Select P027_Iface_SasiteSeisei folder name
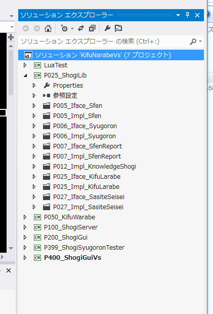The image size is (213, 314). coord(89,197)
